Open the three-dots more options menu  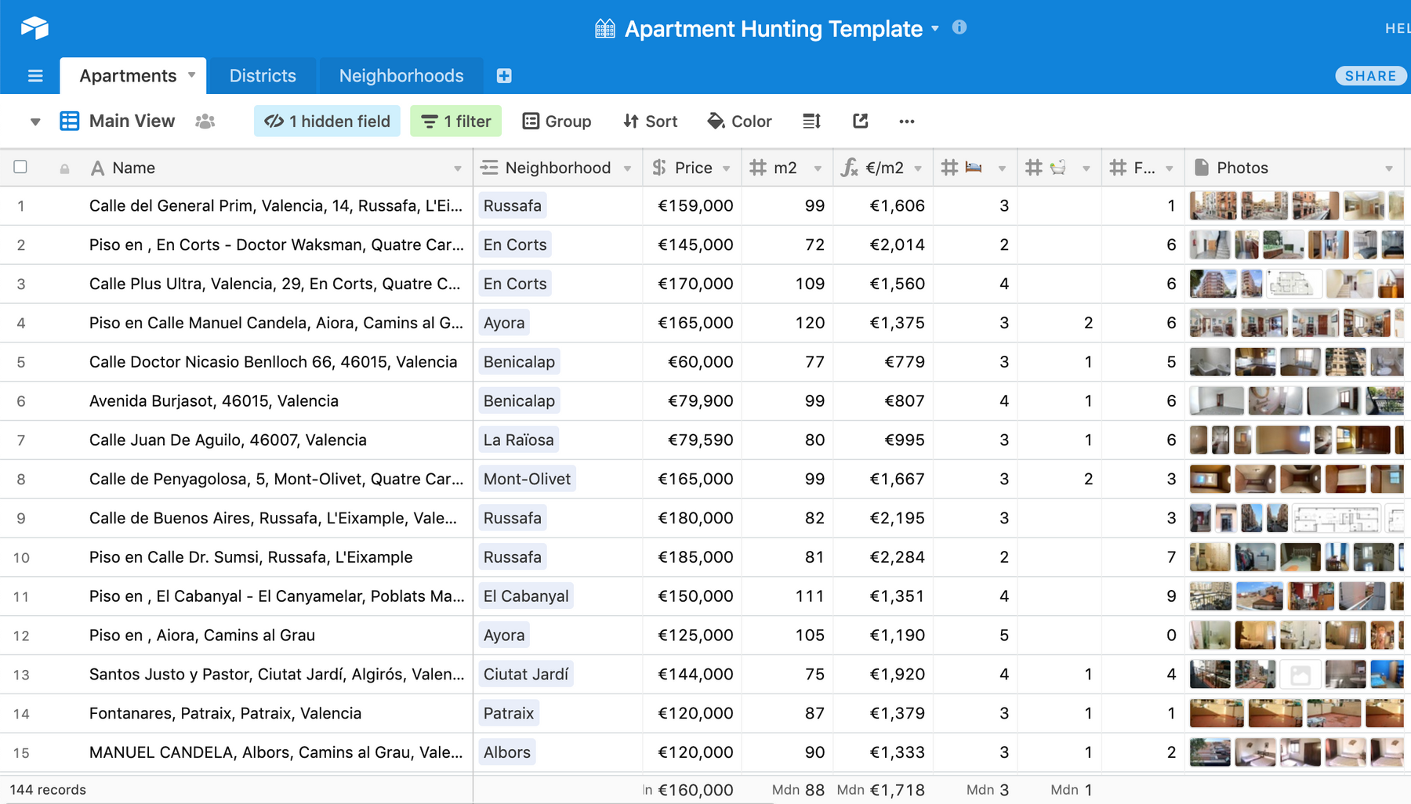tap(907, 121)
